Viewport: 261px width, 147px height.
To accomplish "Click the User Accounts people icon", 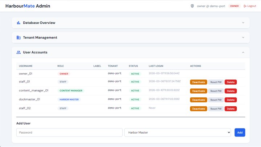I will coord(18,52).
